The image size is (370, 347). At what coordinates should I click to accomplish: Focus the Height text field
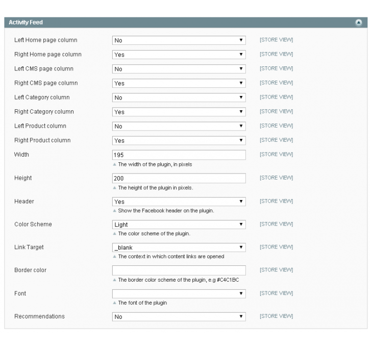(x=179, y=178)
